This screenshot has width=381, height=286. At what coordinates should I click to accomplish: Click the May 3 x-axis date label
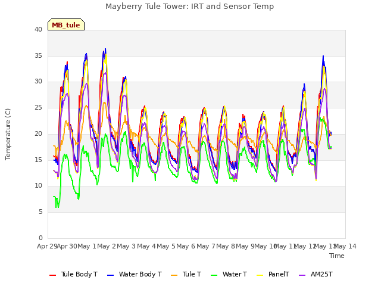point(126,246)
